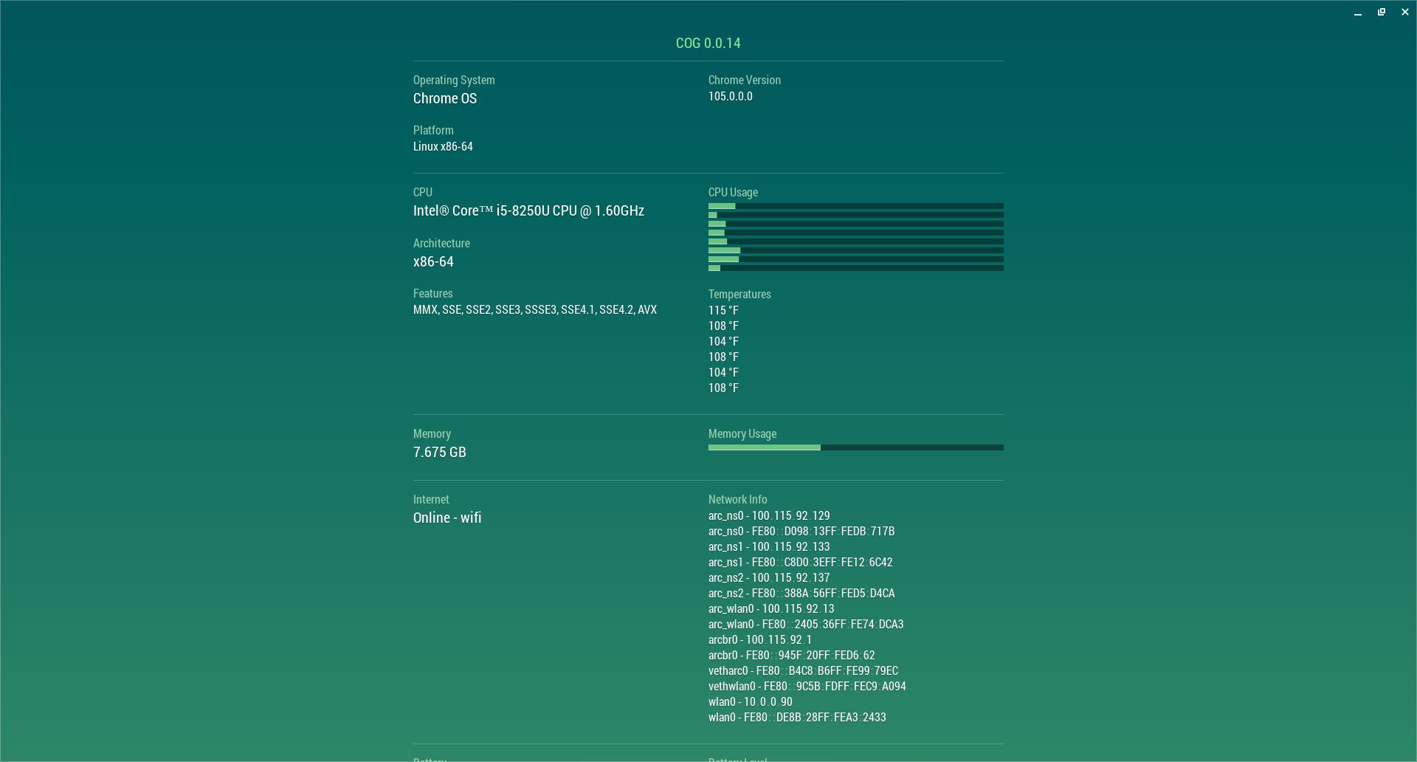Select arc_ns2 FE80::388A IPv6 entry

pyautogui.click(x=801, y=593)
